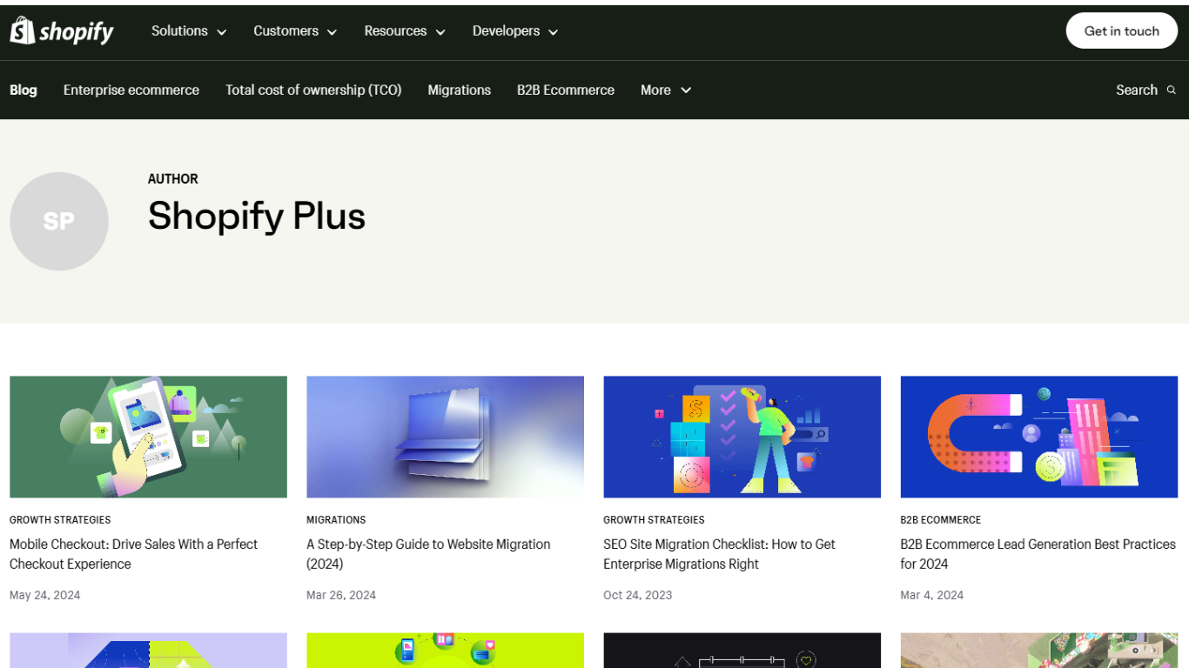
Task: Click the Get in touch button
Action: click(1122, 31)
